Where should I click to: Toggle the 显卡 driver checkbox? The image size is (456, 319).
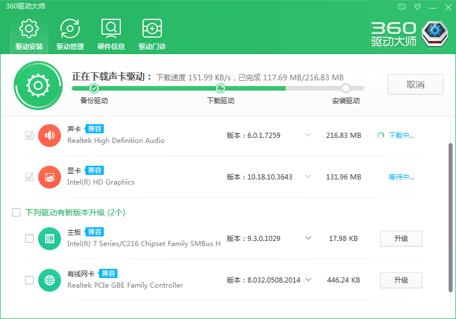point(30,177)
